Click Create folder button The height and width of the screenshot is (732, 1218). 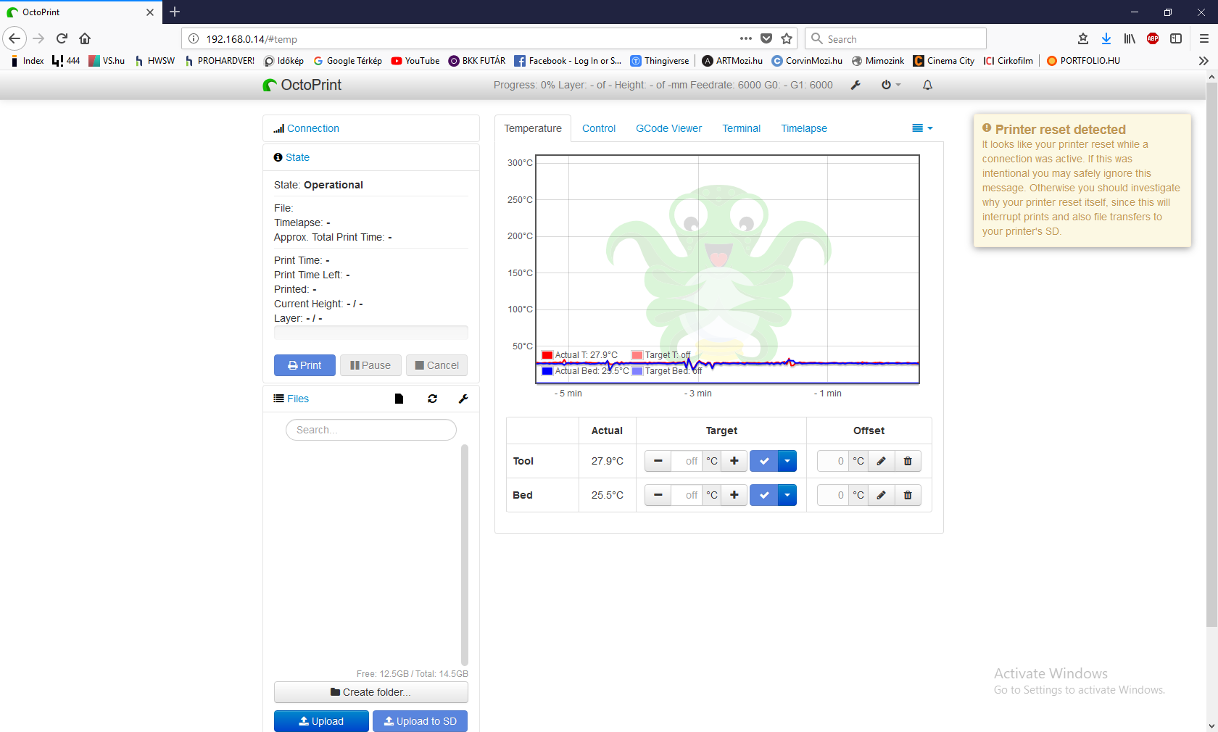click(x=371, y=692)
